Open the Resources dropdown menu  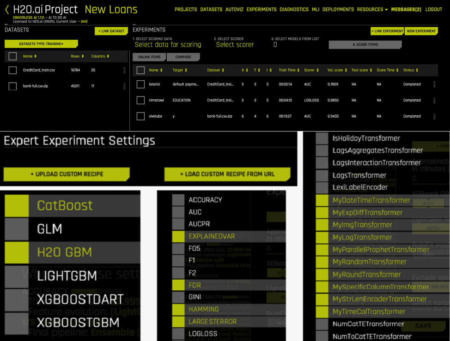372,9
